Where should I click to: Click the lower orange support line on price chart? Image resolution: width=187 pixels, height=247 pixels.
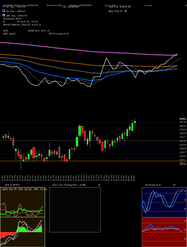[x=93, y=161]
